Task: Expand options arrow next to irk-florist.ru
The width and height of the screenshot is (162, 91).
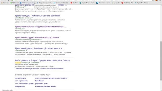Action: pos(25,29)
